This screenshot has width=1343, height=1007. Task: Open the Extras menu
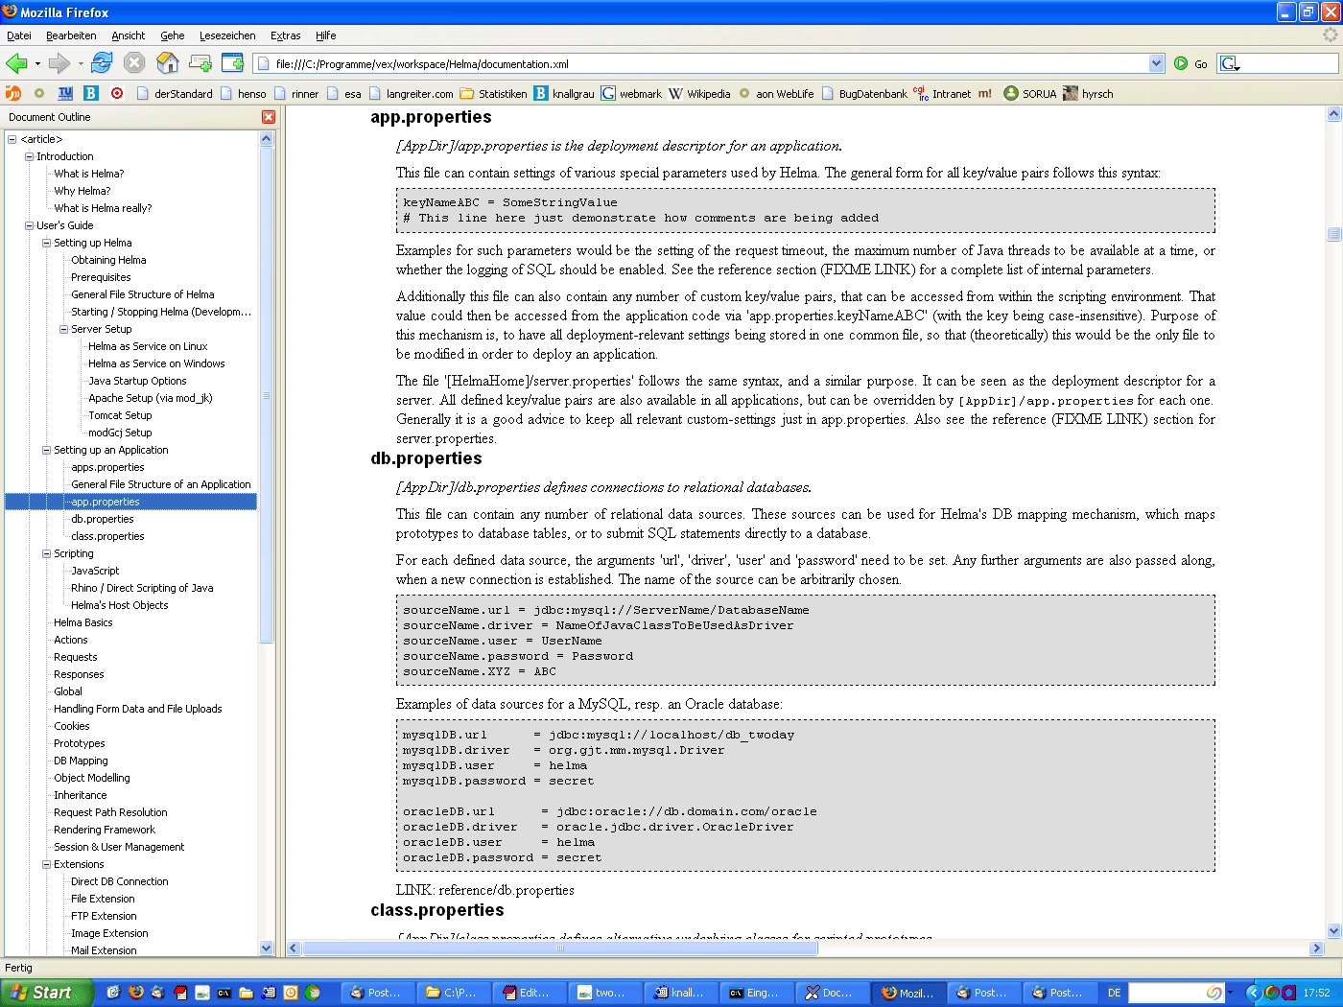point(285,35)
